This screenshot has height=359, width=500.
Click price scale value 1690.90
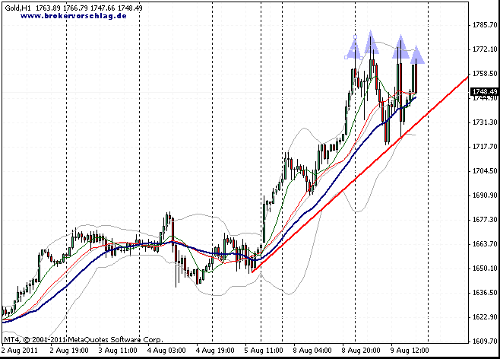485,195
